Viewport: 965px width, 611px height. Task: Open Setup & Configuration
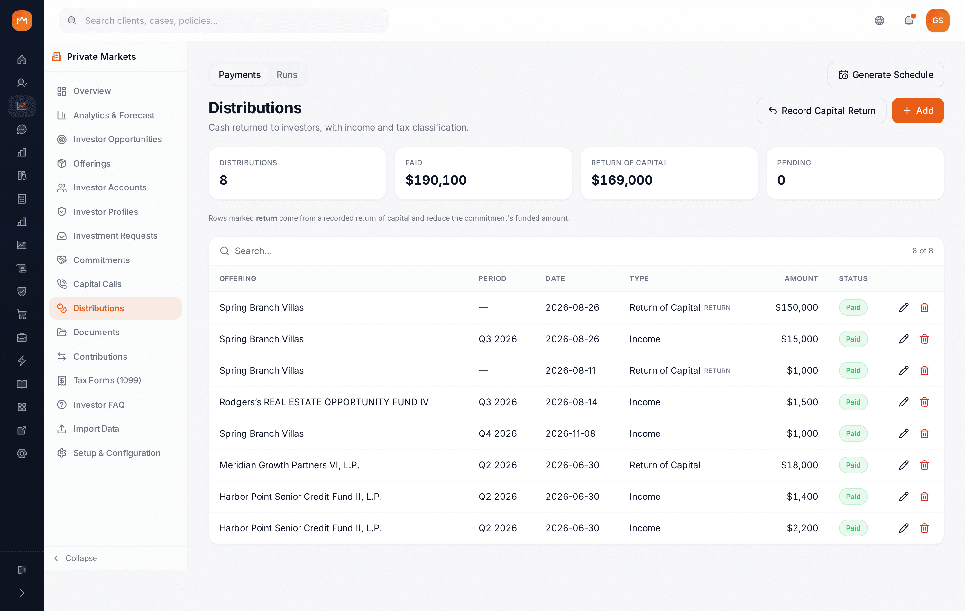[x=115, y=453]
